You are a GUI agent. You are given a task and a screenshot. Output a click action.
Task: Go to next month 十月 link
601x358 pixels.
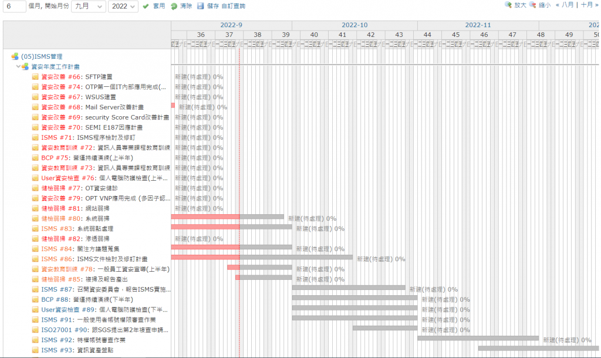589,5
